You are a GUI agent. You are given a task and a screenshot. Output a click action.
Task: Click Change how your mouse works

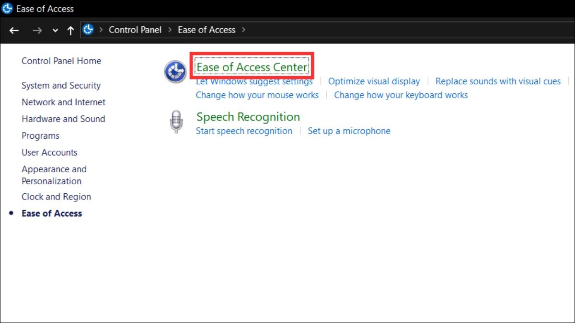257,95
